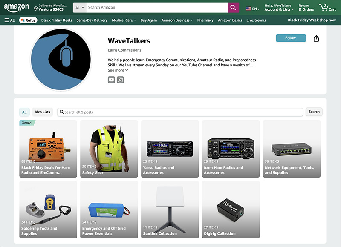Click the Follow button
Viewport: 341px width, 247px height.
[x=291, y=38]
